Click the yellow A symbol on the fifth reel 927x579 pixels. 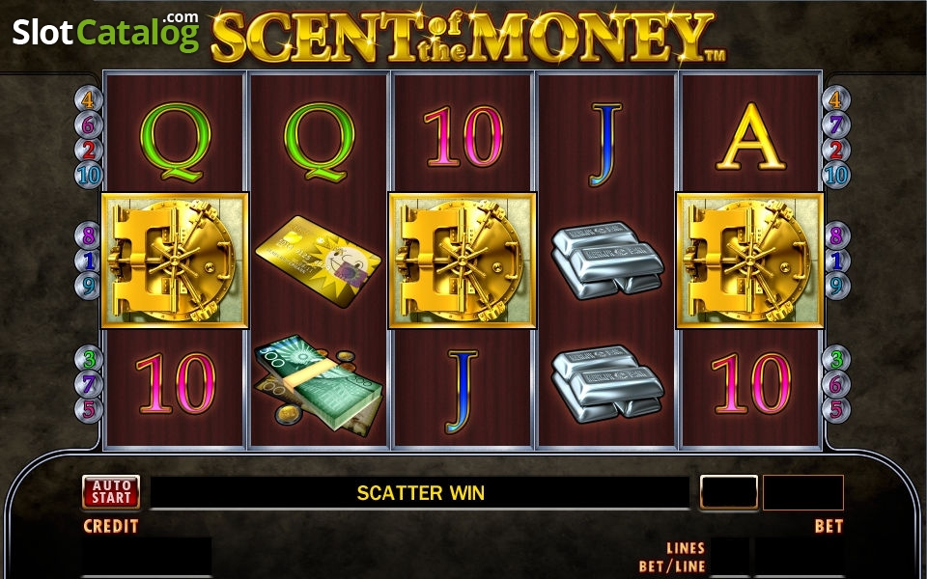751,136
